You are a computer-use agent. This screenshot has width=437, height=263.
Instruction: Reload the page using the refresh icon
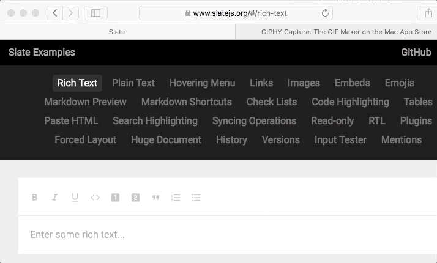tap(325, 13)
